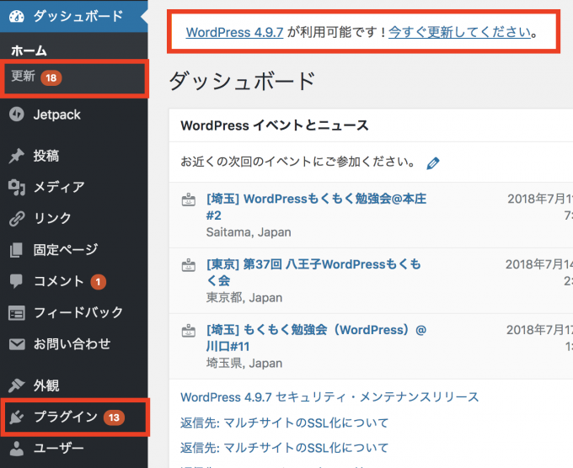Open first 返信先: マルチサイトのSSL化について link
The image size is (573, 468).
point(284,423)
